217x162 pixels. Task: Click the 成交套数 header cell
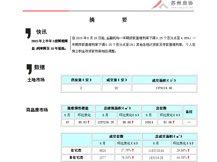pos(116,136)
